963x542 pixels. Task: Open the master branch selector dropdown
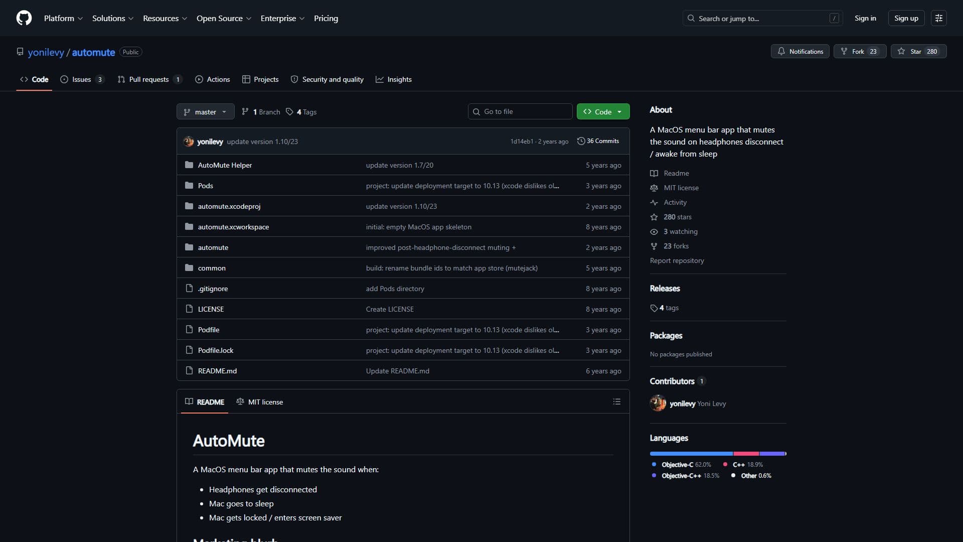(206, 111)
